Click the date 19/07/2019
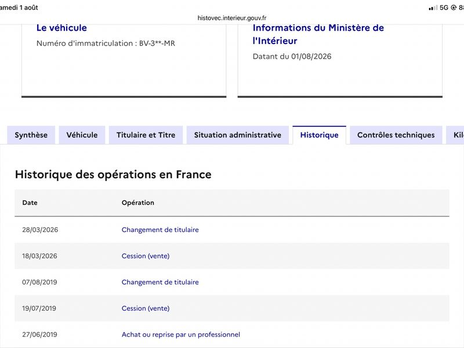Viewport: 464px width, 348px height. tap(39, 309)
